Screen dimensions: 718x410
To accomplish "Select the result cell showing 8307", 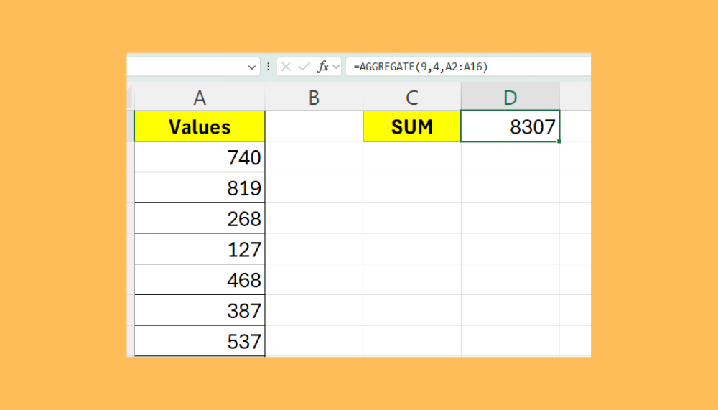I will 510,127.
